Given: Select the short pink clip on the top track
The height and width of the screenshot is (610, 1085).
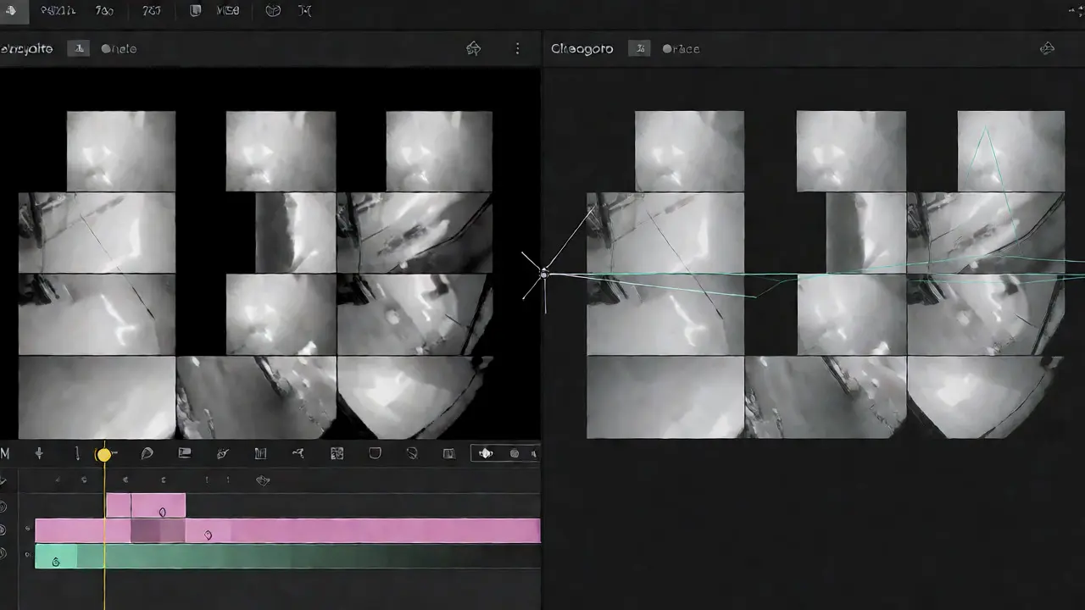Looking at the screenshot, I should [x=145, y=505].
